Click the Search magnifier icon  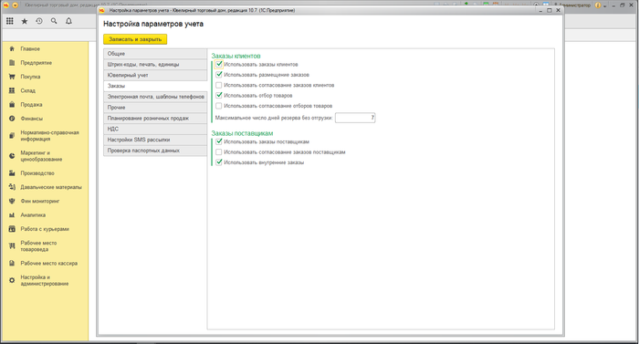click(54, 21)
